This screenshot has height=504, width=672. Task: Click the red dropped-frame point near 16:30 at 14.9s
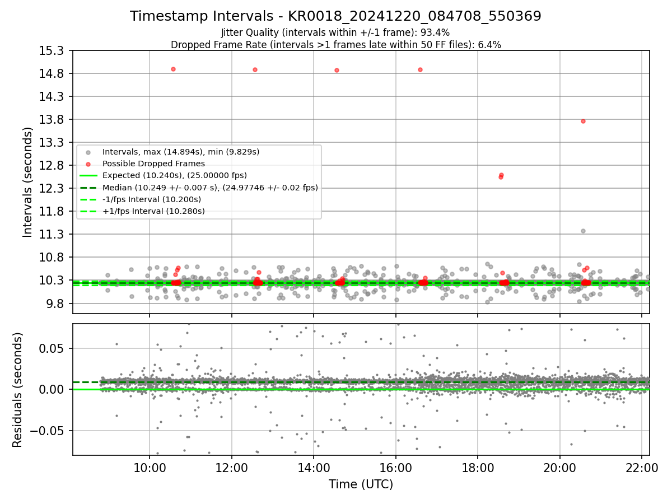(420, 69)
